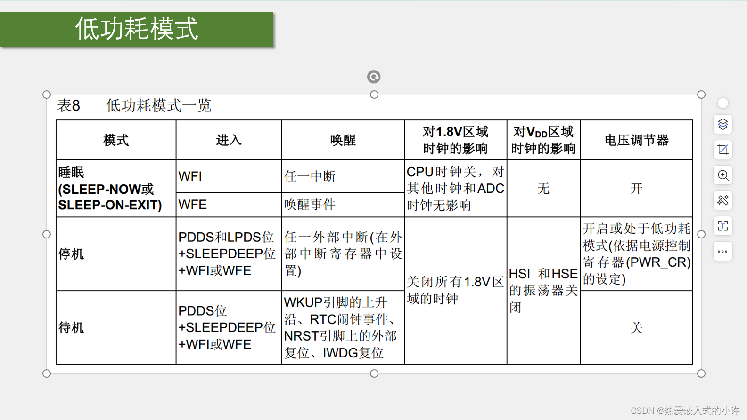Click the 任一外部中断 wake-up cell
Image resolution: width=747 pixels, height=420 pixels.
(343, 254)
